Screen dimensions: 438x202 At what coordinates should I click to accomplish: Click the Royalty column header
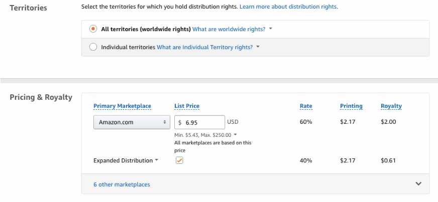point(391,106)
